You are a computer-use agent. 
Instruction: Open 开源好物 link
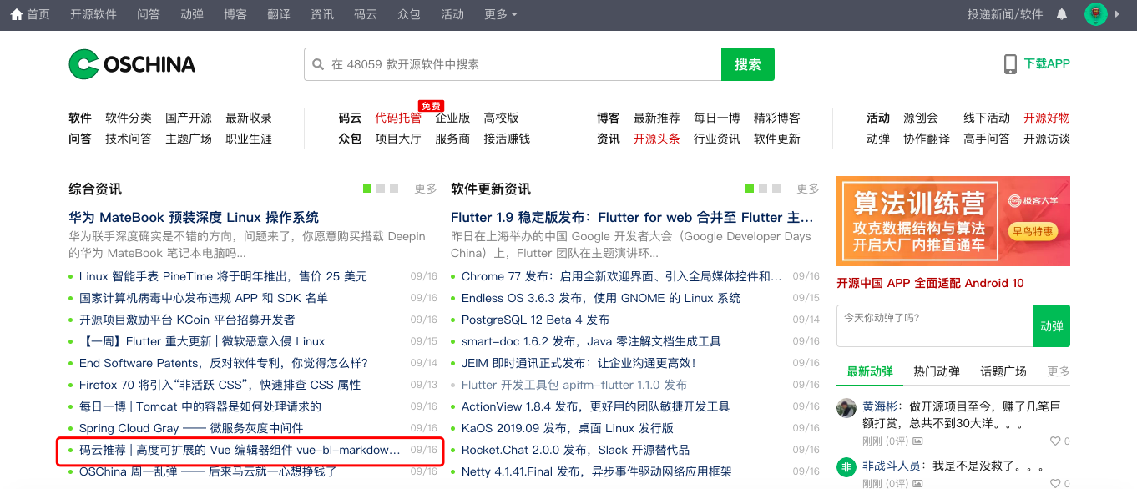pos(1047,118)
